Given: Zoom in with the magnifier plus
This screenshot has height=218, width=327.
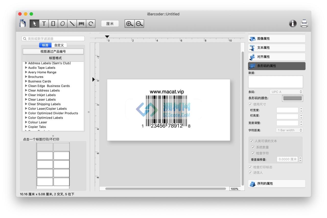Looking at the screenshot, I should click(x=130, y=24).
